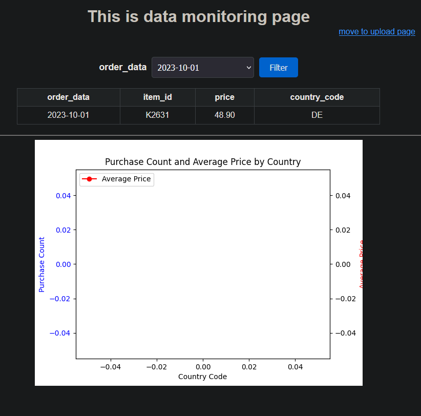Viewport: 421px width, 416px height.
Task: Click the DE country code cell
Action: 317,115
